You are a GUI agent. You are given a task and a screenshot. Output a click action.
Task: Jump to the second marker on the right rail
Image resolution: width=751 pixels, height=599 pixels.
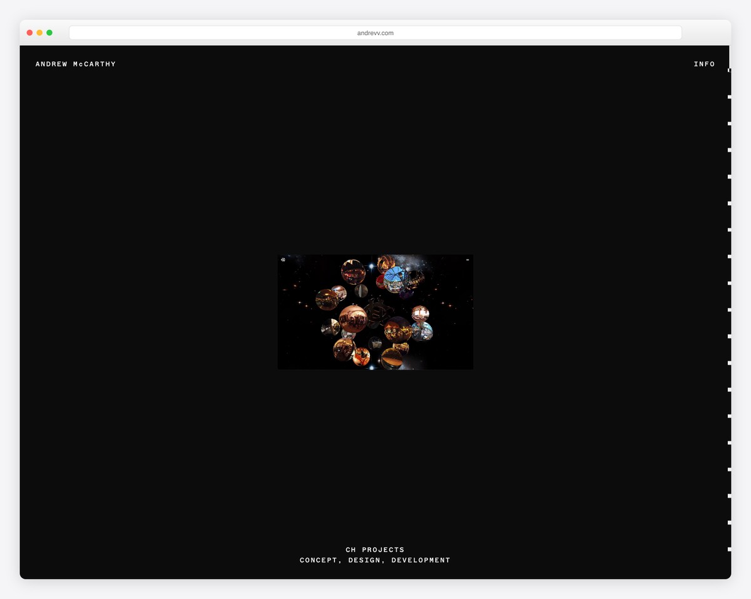729,97
